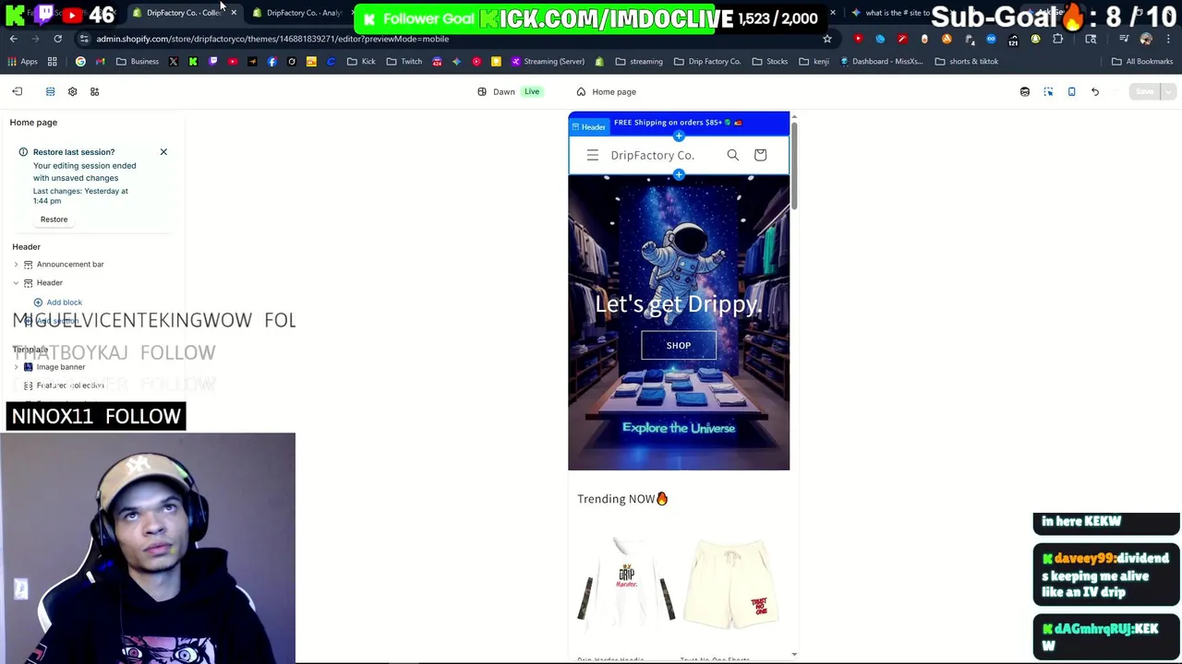Select the Header section row
This screenshot has height=664, width=1182.
[92, 283]
